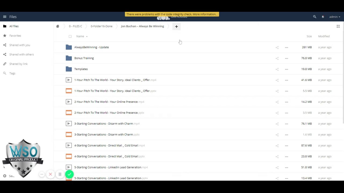Open more actions for AlwaysBeWinning - Update
The height and width of the screenshot is (193, 344).
286,47
